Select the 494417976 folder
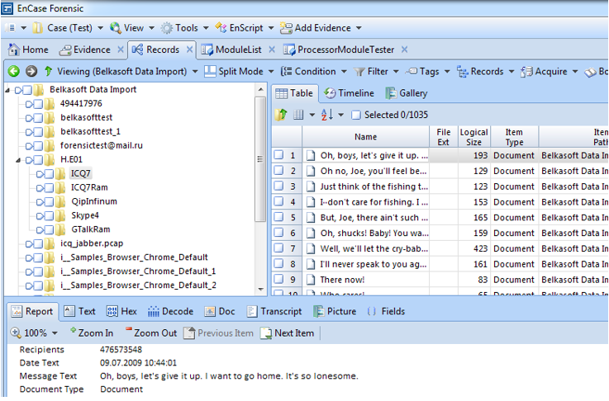609x401 pixels. click(x=81, y=103)
